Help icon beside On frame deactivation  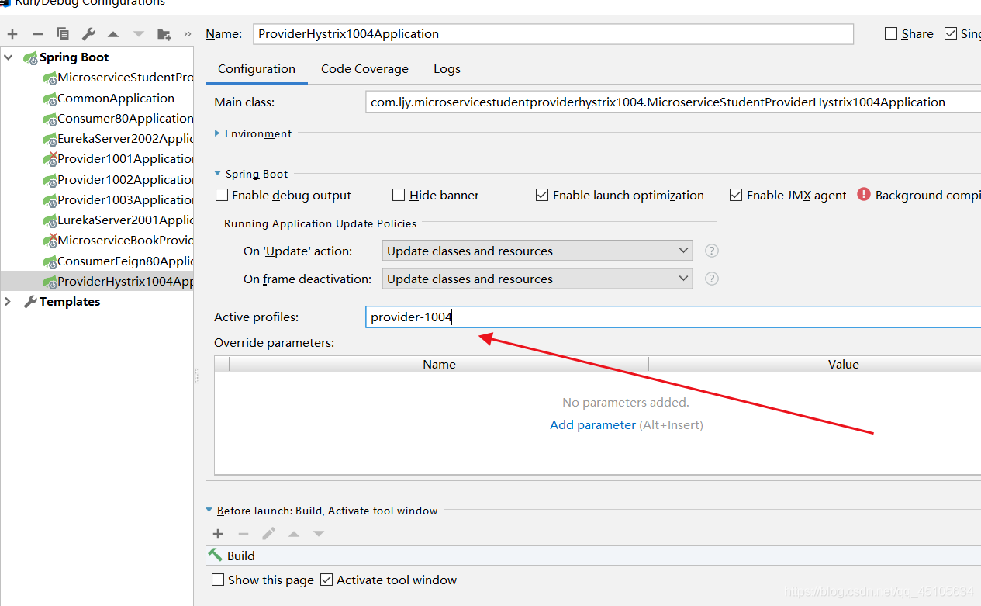[x=712, y=279]
